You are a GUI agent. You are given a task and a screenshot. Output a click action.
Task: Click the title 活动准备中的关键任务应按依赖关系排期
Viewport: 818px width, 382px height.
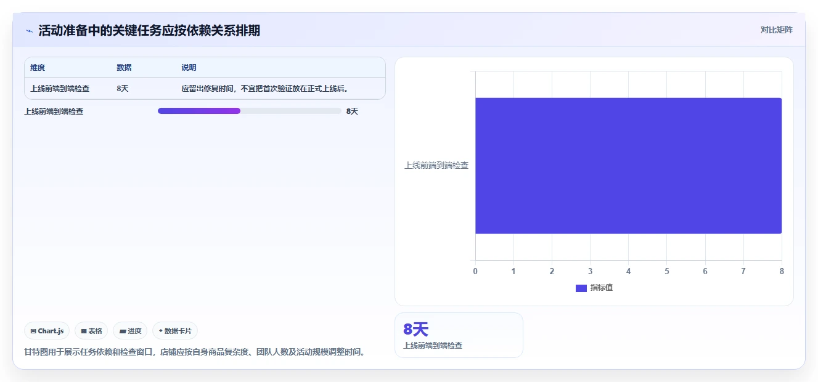pos(149,31)
